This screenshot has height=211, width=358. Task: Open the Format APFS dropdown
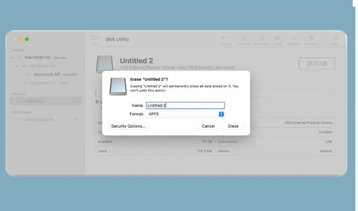pyautogui.click(x=221, y=114)
